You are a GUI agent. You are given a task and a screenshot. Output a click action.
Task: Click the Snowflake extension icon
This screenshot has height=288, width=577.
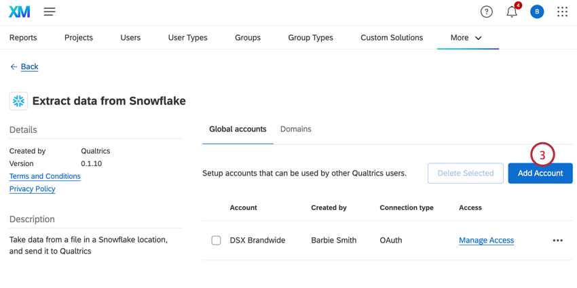18,101
